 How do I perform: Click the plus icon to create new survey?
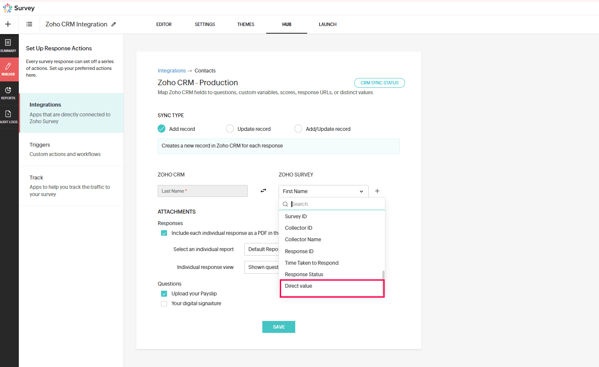(8, 24)
